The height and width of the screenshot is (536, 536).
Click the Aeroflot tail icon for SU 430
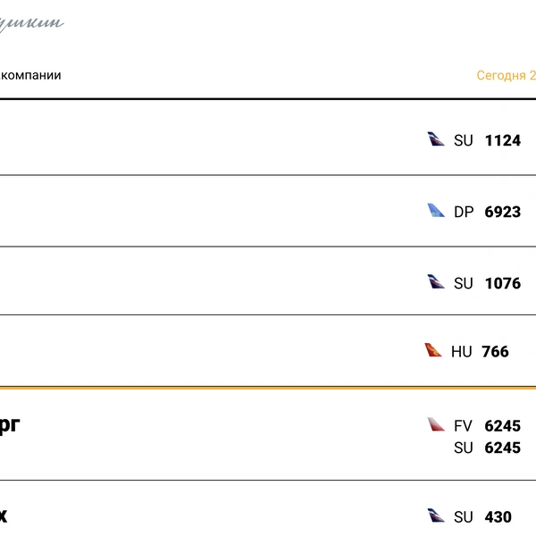(x=436, y=515)
